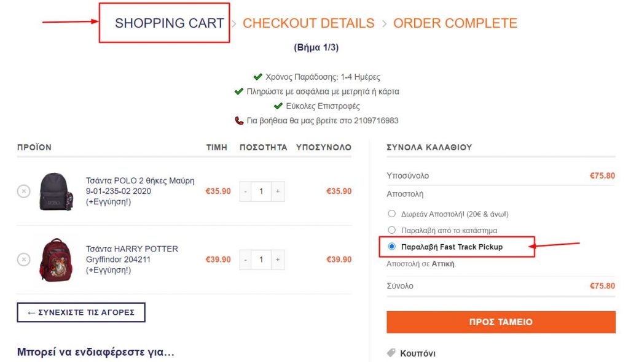Increase POLO bag quantity with plus
The width and height of the screenshot is (639, 362).
278,191
